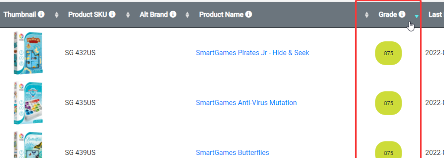Click the Butterflies product thumbnail

click(x=28, y=145)
